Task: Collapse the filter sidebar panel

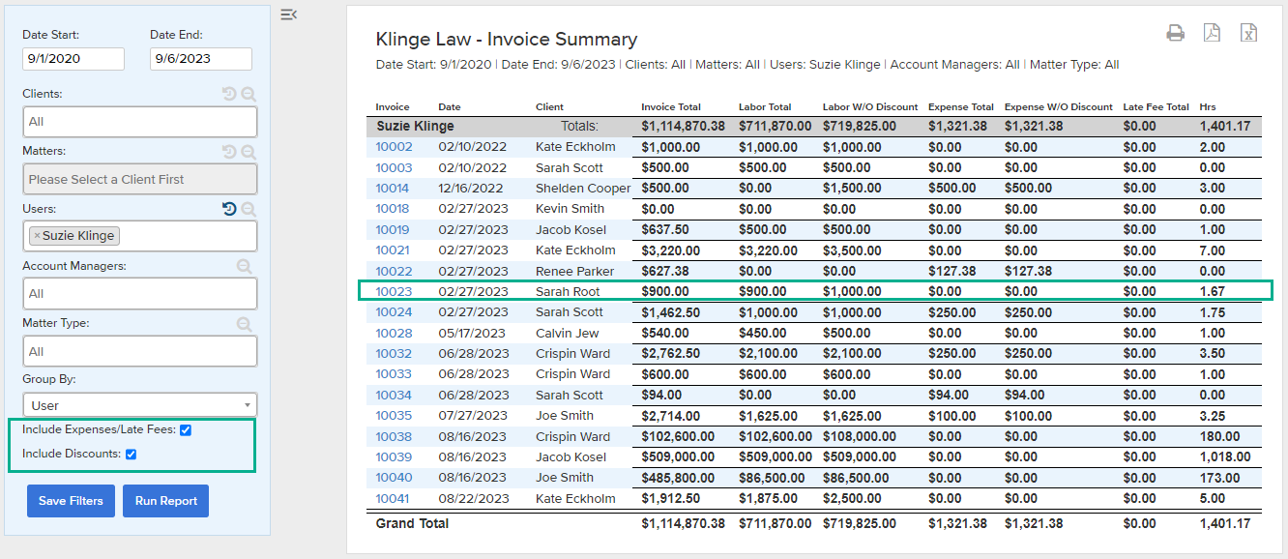Action: [287, 15]
